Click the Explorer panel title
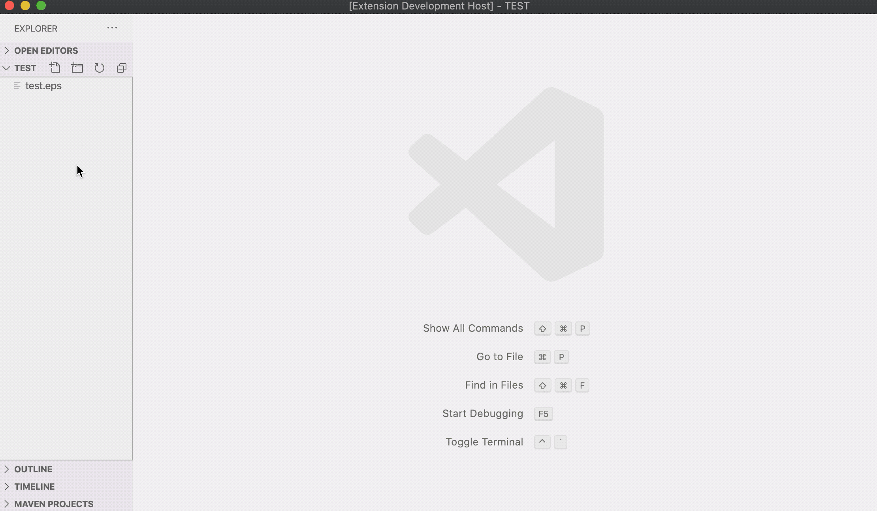The image size is (877, 511). 36,28
